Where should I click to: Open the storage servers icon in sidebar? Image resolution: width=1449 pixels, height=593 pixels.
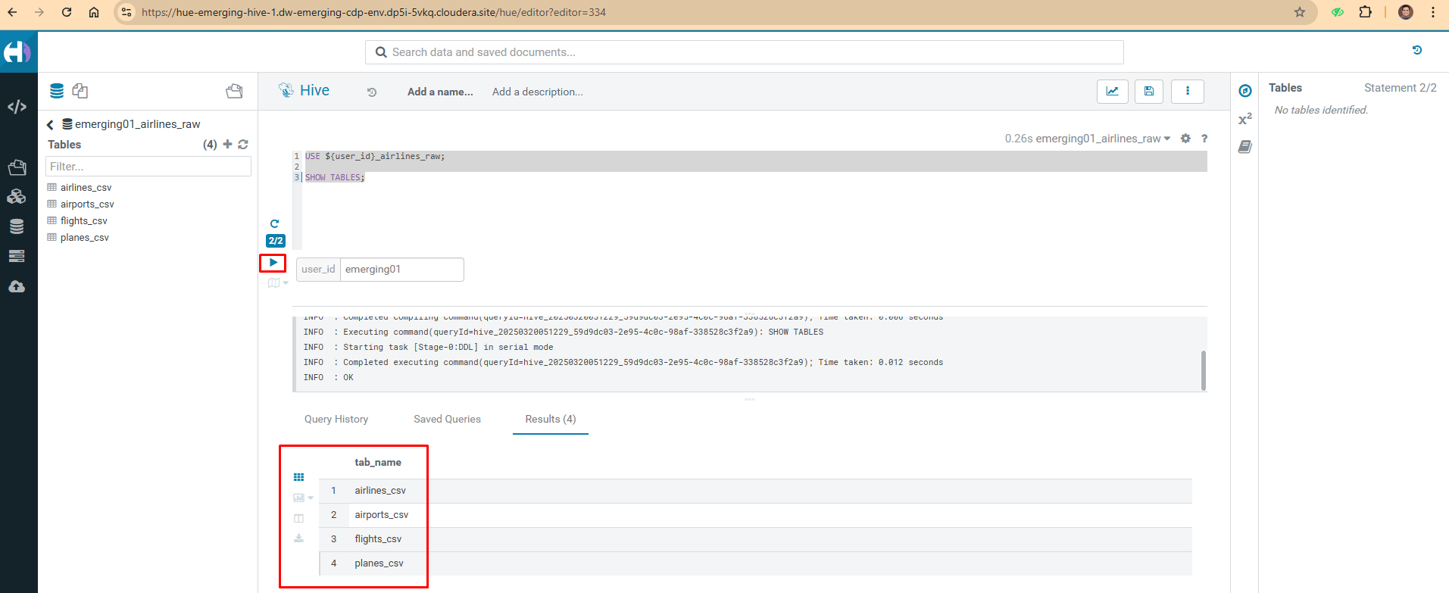[x=17, y=257]
